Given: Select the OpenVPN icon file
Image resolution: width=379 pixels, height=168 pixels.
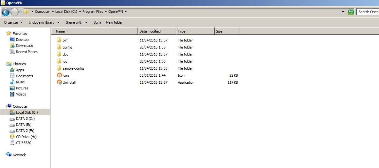Looking at the screenshot, I should [59, 75].
